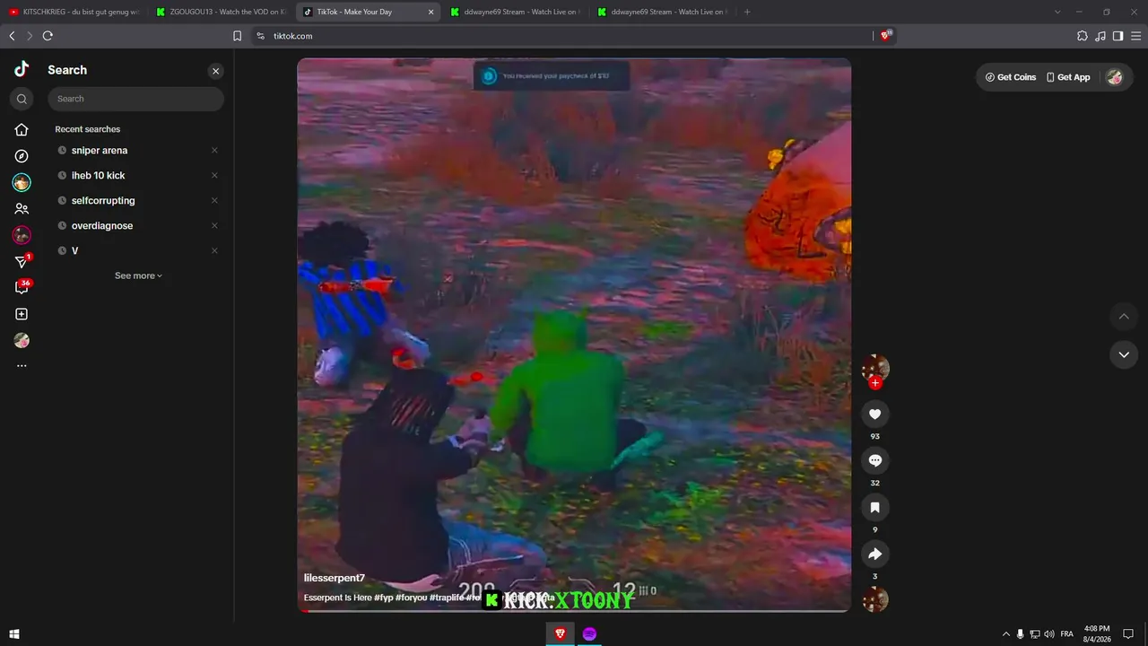1148x646 pixels.
Task: Open the search magnifier in TikTok's sidebar
Action: pyautogui.click(x=22, y=99)
